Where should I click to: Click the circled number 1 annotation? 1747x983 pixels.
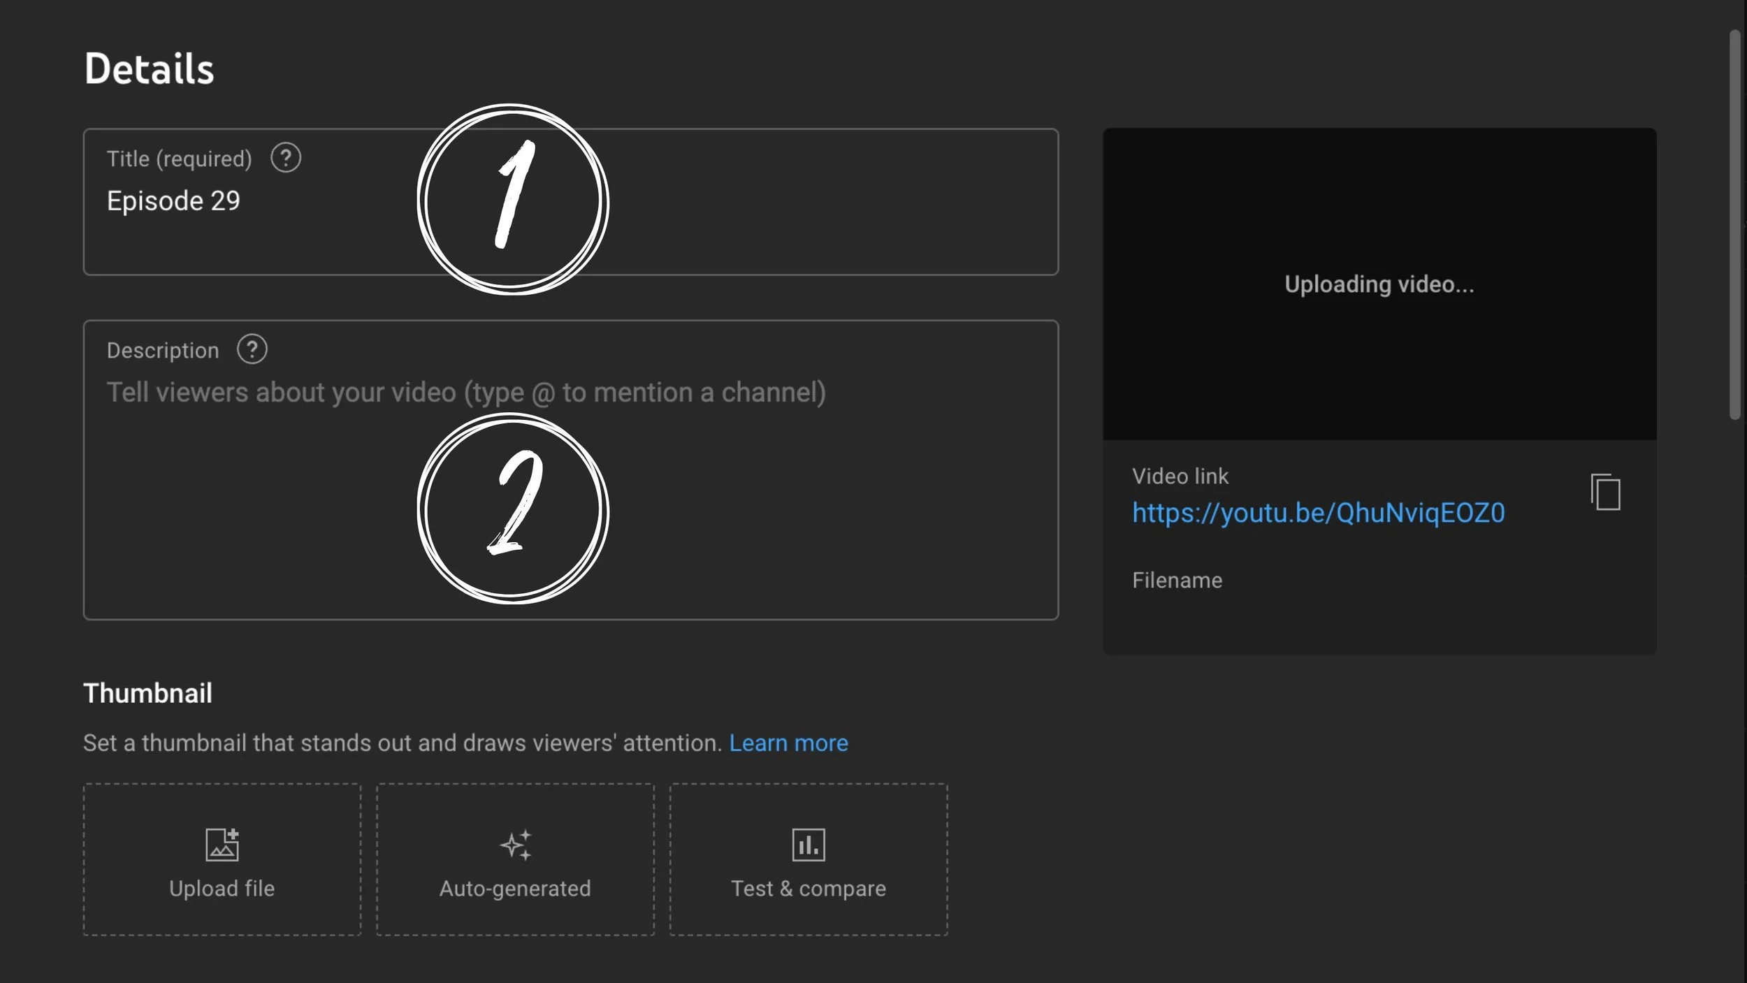513,200
